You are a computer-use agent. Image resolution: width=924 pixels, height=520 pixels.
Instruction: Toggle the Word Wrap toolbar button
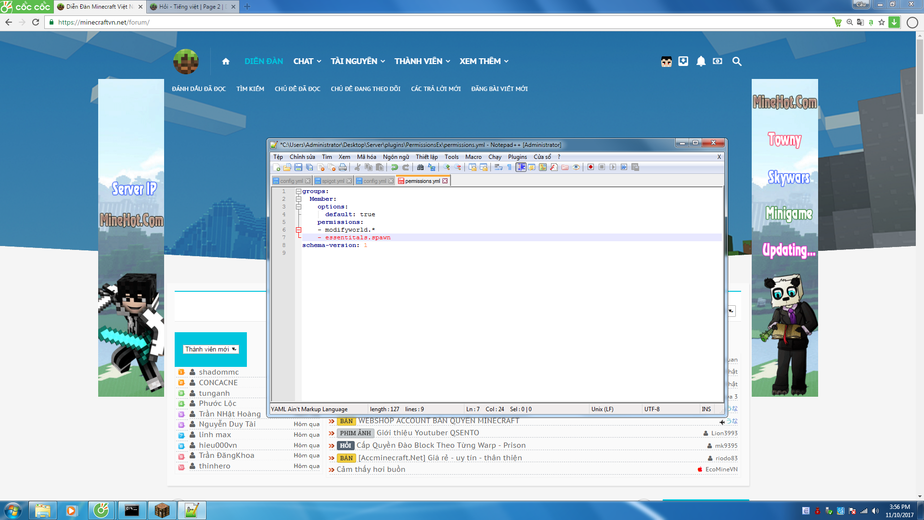pyautogui.click(x=499, y=167)
